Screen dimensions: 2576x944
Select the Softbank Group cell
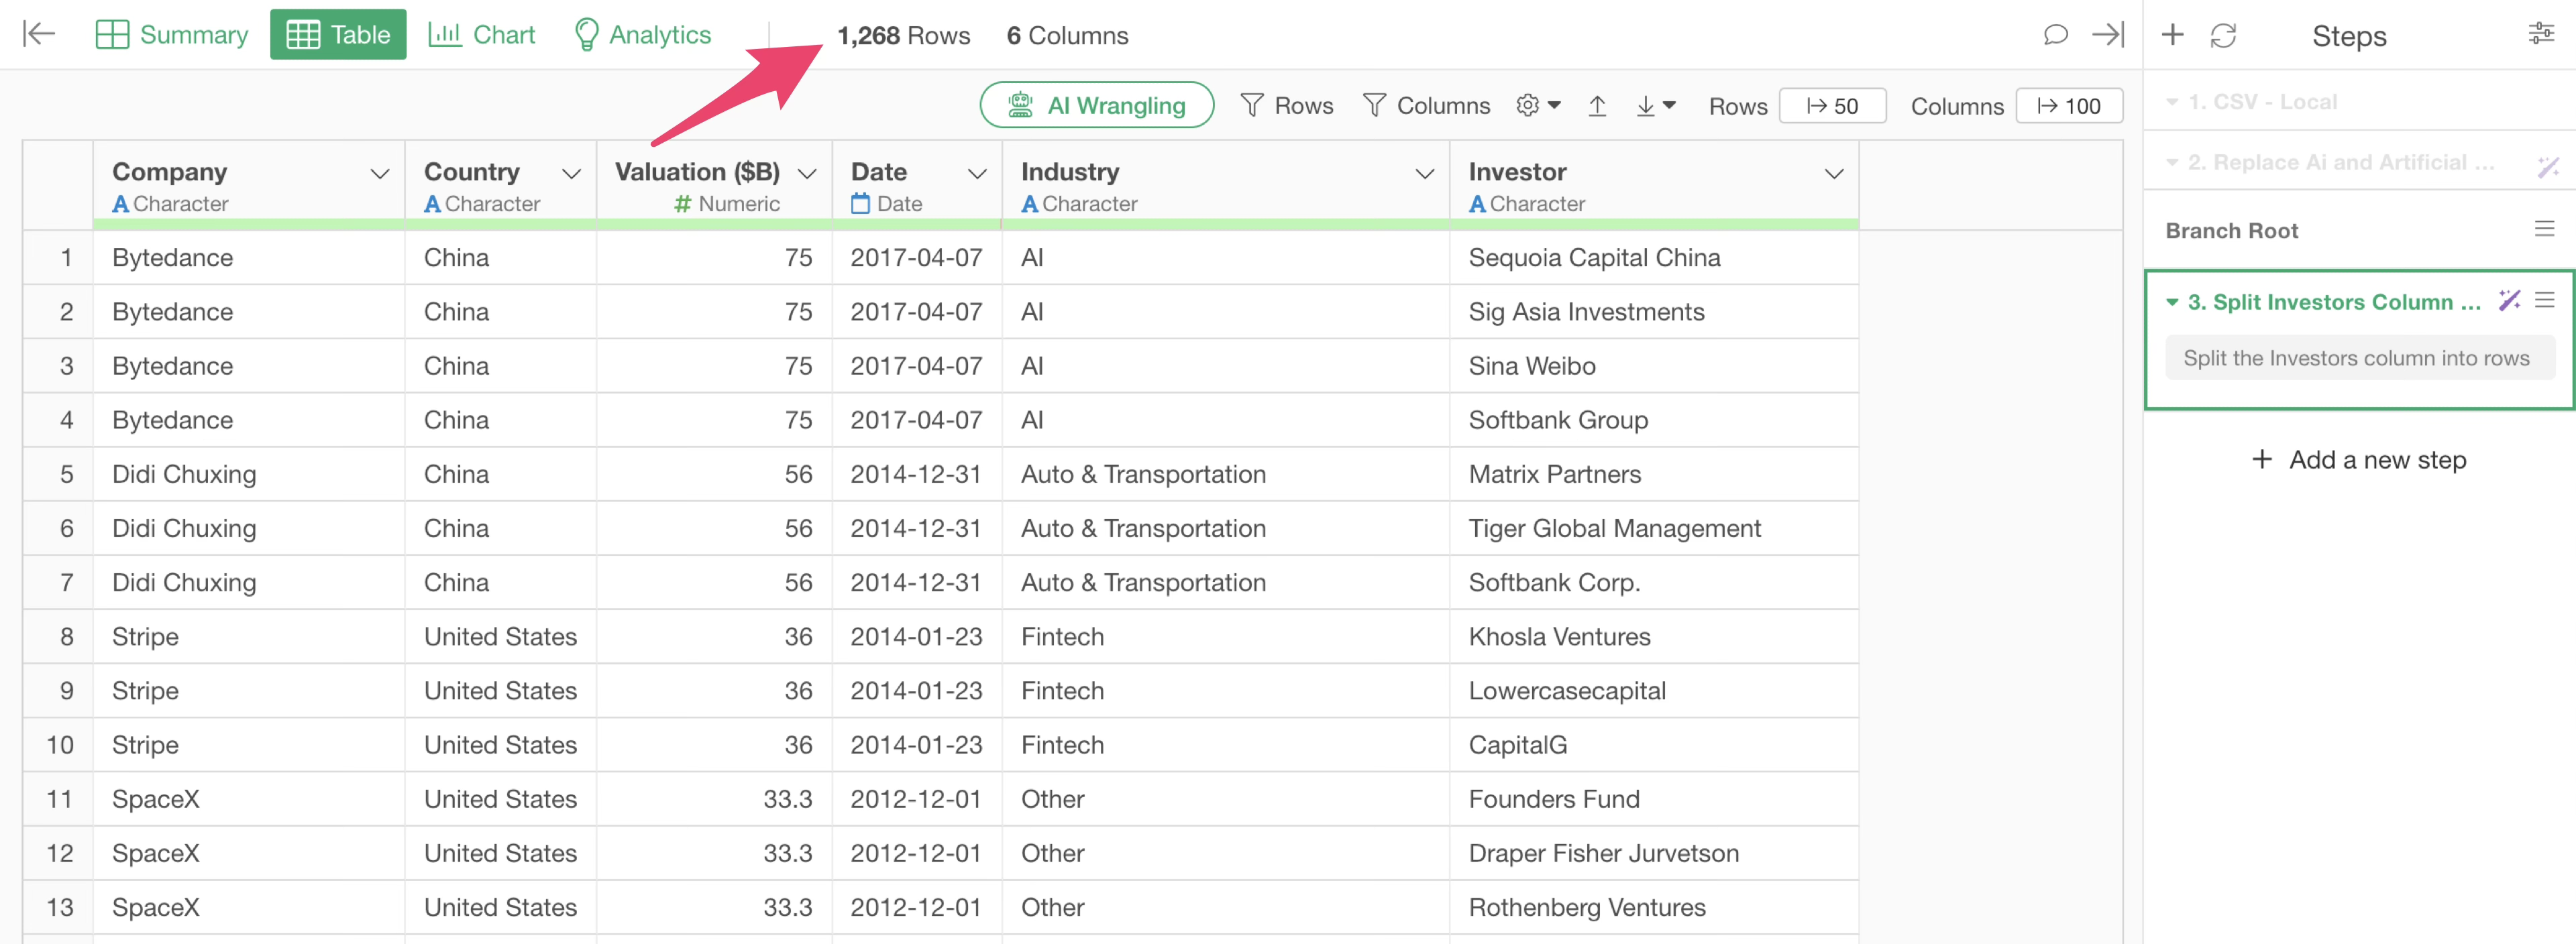(1653, 420)
